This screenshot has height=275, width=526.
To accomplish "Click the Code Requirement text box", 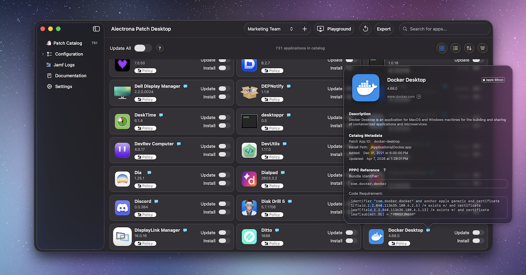I will pos(428,208).
